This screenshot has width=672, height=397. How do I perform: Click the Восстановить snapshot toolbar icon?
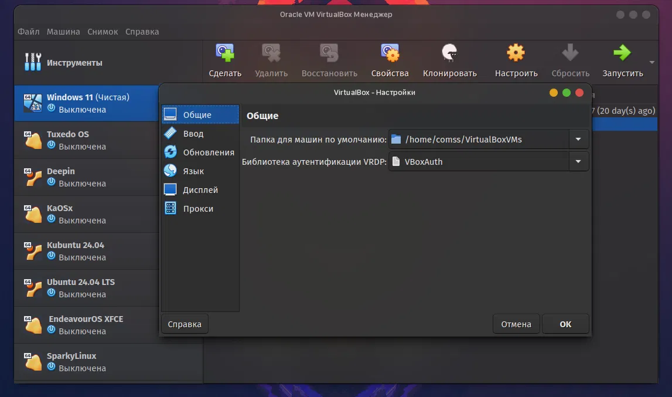[329, 53]
